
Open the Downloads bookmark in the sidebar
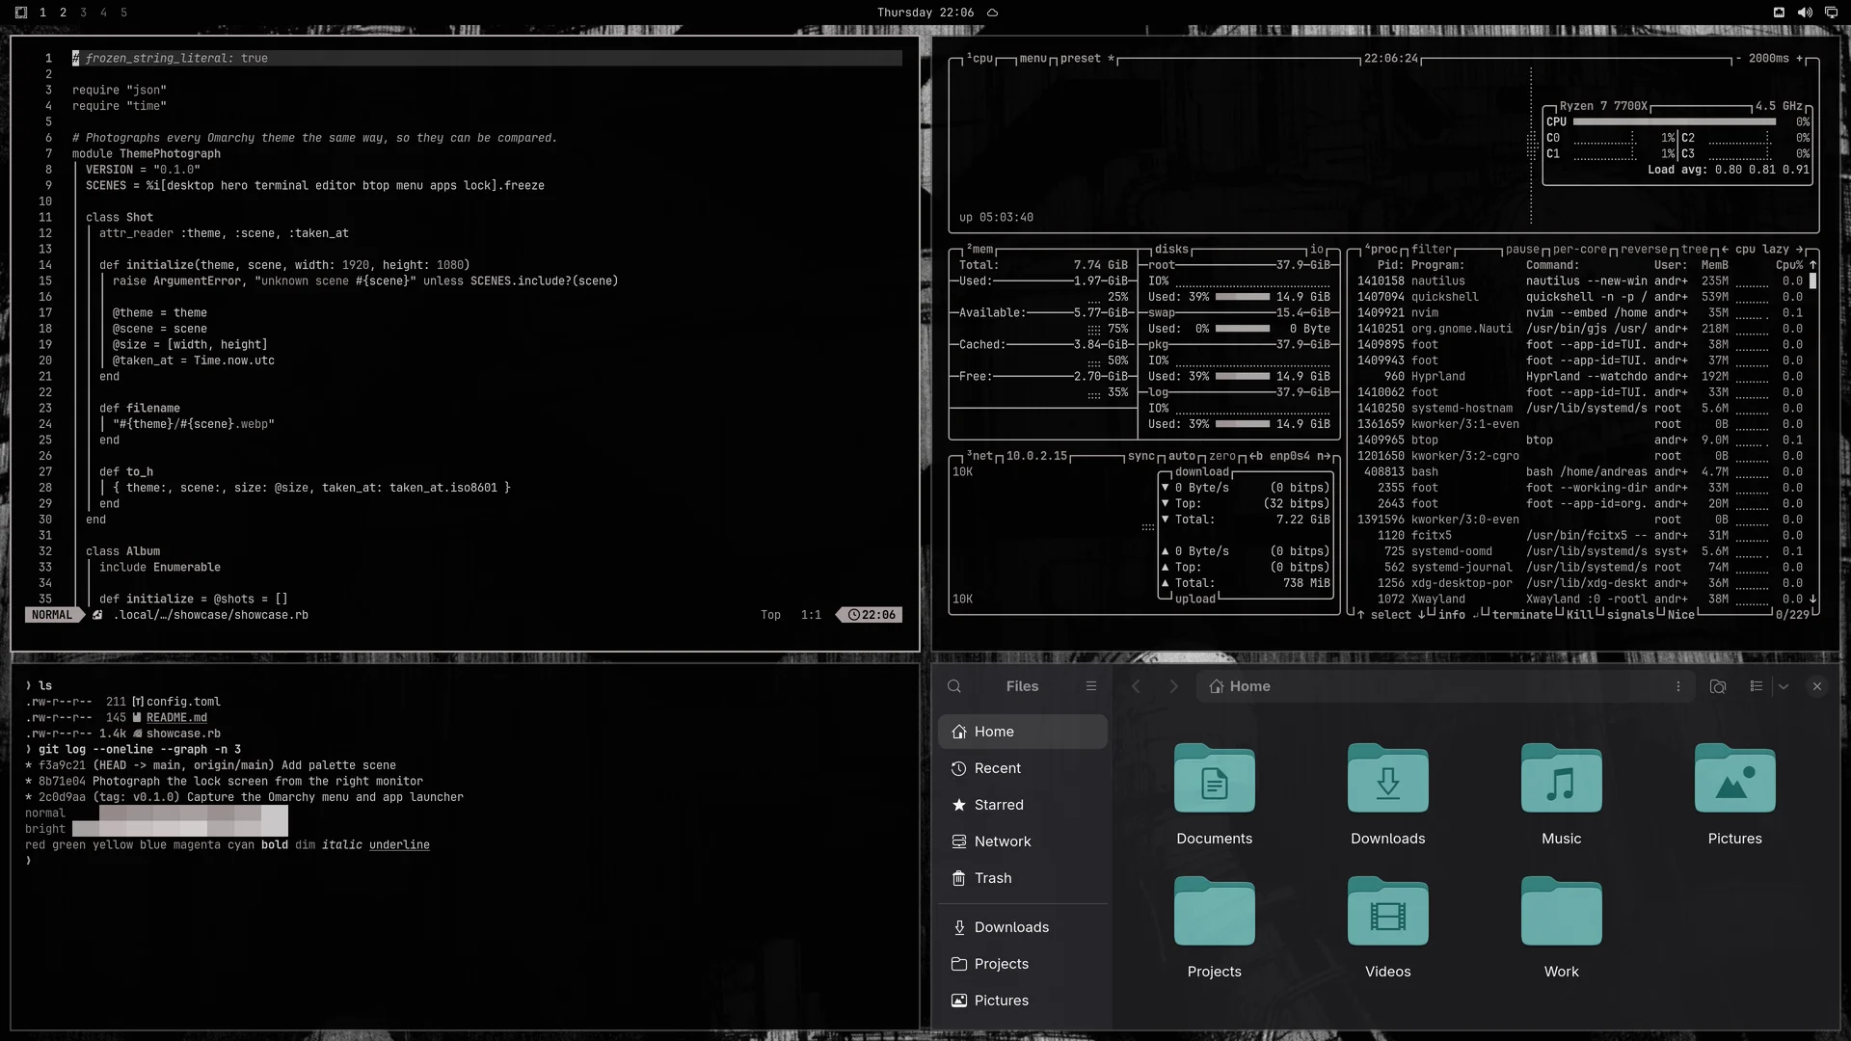pos(1023,927)
